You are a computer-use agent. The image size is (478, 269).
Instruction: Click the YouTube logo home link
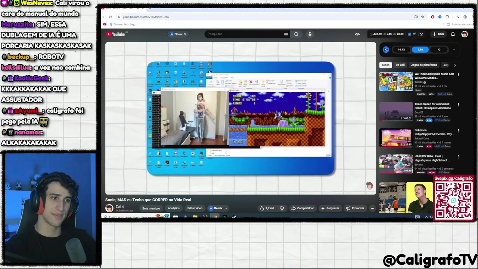click(115, 34)
